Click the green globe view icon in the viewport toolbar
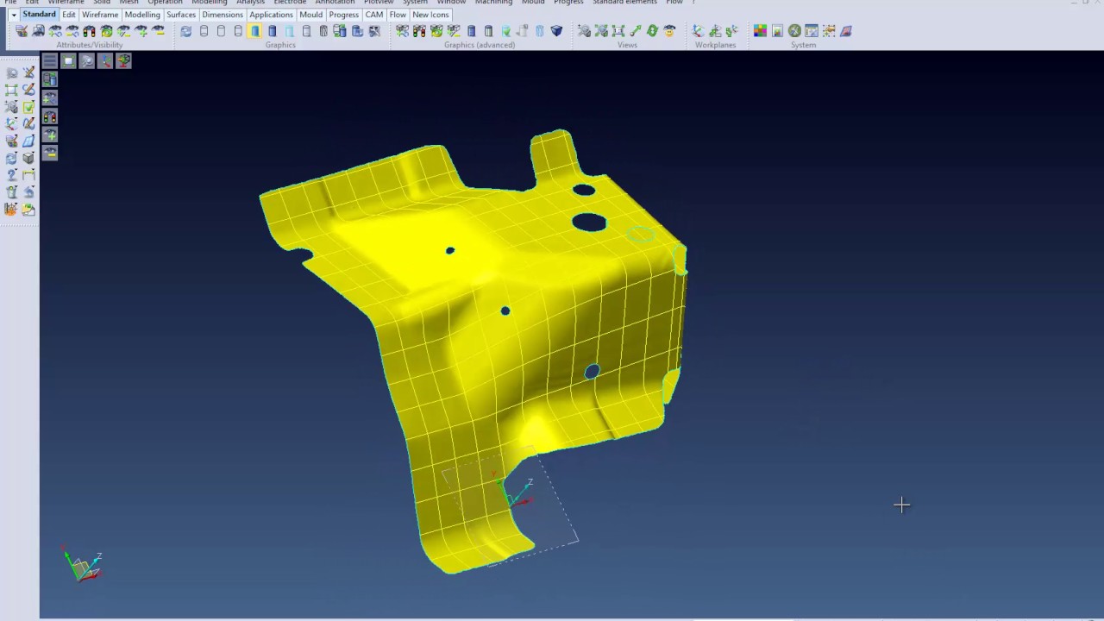1104x621 pixels. [x=123, y=60]
